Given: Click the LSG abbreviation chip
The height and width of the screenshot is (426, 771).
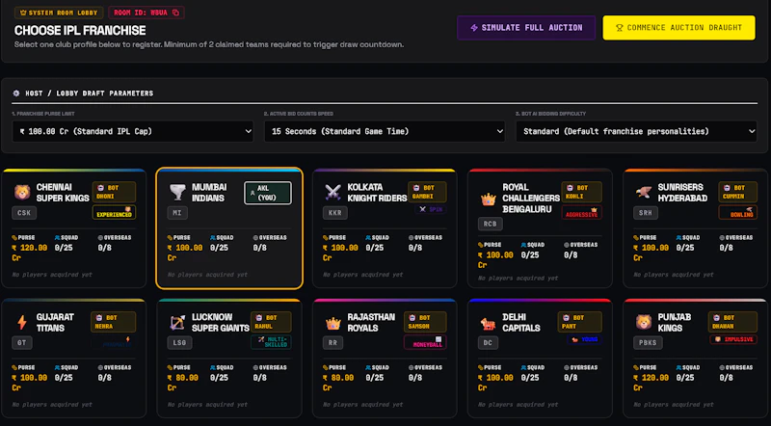Looking at the screenshot, I should coord(179,342).
